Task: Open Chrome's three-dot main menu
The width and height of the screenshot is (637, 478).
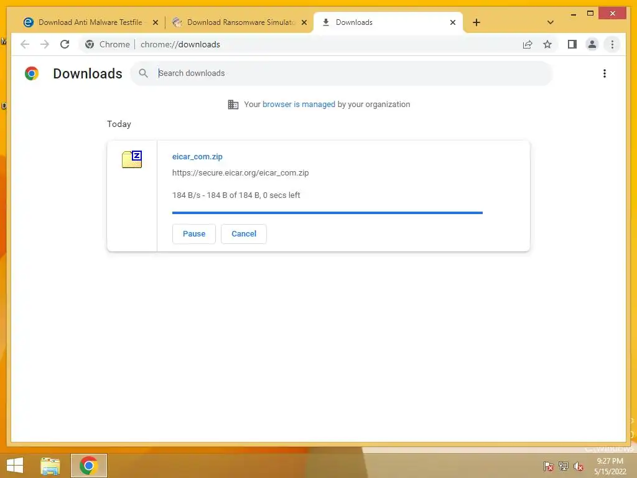Action: [x=612, y=44]
